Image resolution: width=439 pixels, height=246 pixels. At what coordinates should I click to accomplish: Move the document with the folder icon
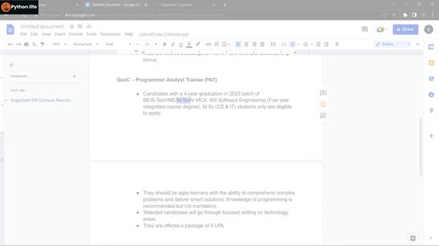point(80,27)
